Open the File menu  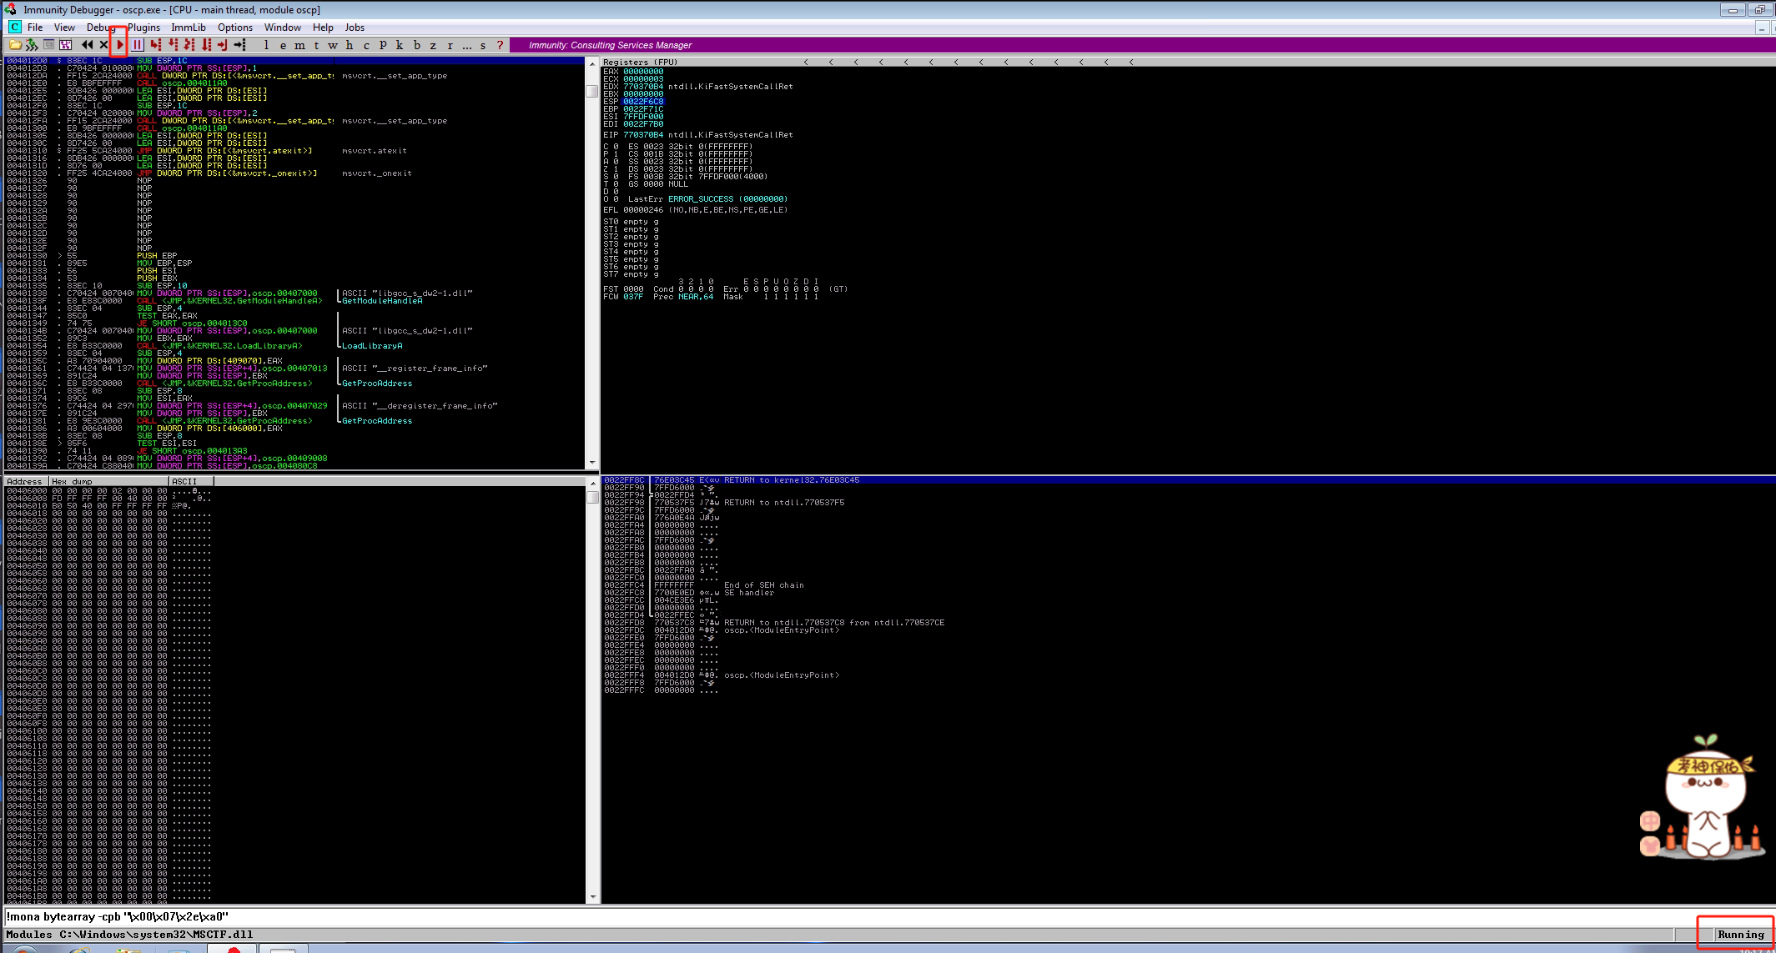[35, 28]
